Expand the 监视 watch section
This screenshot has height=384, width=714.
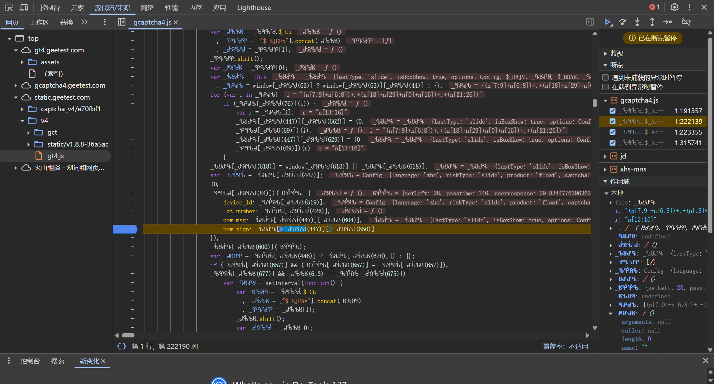click(605, 53)
